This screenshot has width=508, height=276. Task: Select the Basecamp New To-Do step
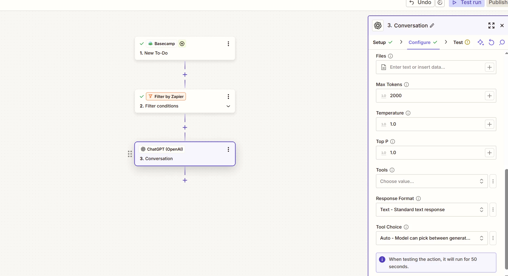click(x=185, y=48)
